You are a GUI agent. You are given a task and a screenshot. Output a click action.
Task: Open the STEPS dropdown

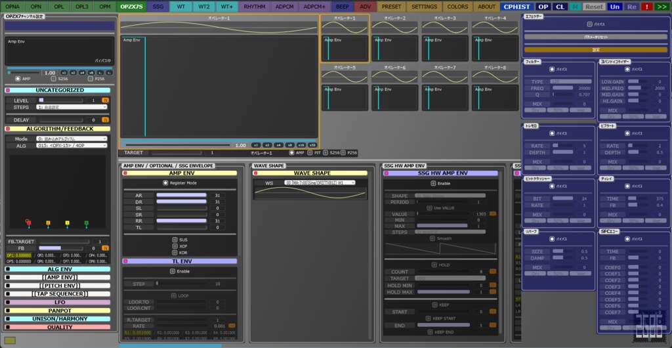pos(72,107)
